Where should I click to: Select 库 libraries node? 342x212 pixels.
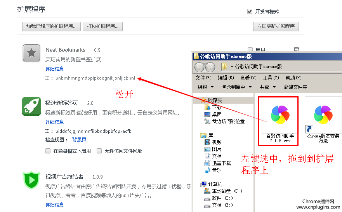click(210, 135)
